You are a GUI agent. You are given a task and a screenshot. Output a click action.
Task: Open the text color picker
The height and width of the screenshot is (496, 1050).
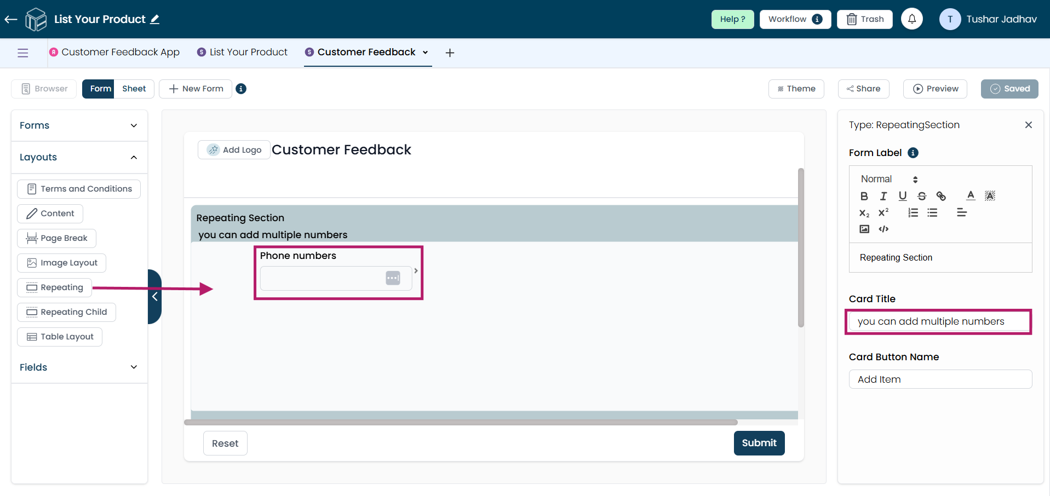(971, 195)
